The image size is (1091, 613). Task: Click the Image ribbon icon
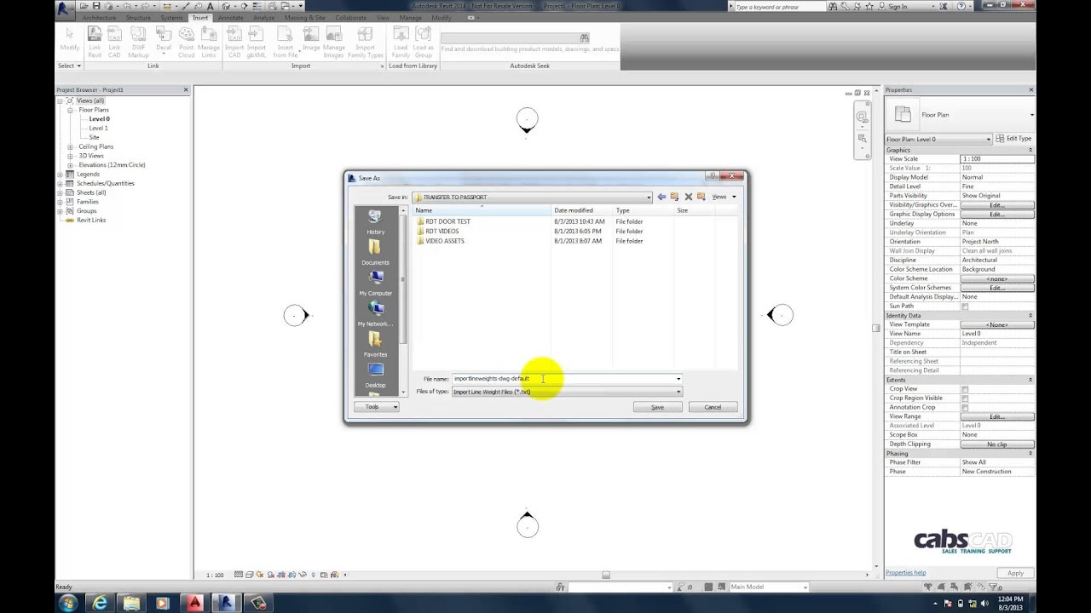click(x=310, y=39)
